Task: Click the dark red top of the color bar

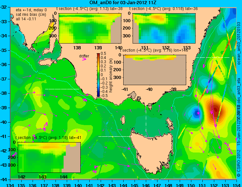Action: click(98, 54)
